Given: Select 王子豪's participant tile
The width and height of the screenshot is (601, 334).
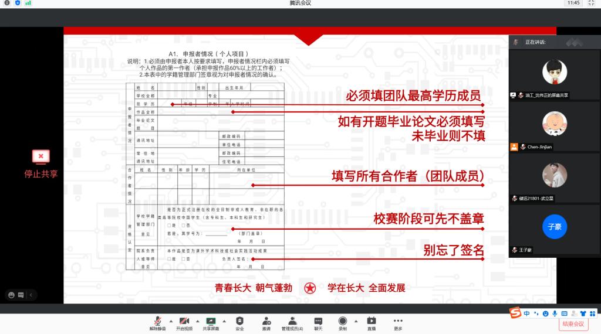Looking at the screenshot, I should (x=554, y=229).
